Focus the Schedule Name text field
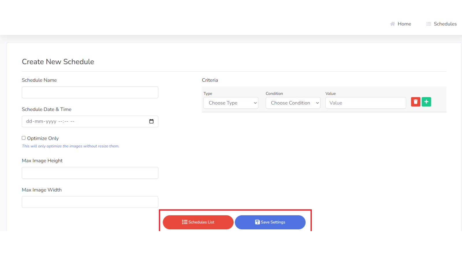The width and height of the screenshot is (462, 260). tap(90, 92)
